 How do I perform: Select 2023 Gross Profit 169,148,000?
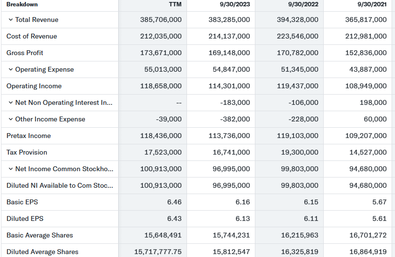point(229,53)
